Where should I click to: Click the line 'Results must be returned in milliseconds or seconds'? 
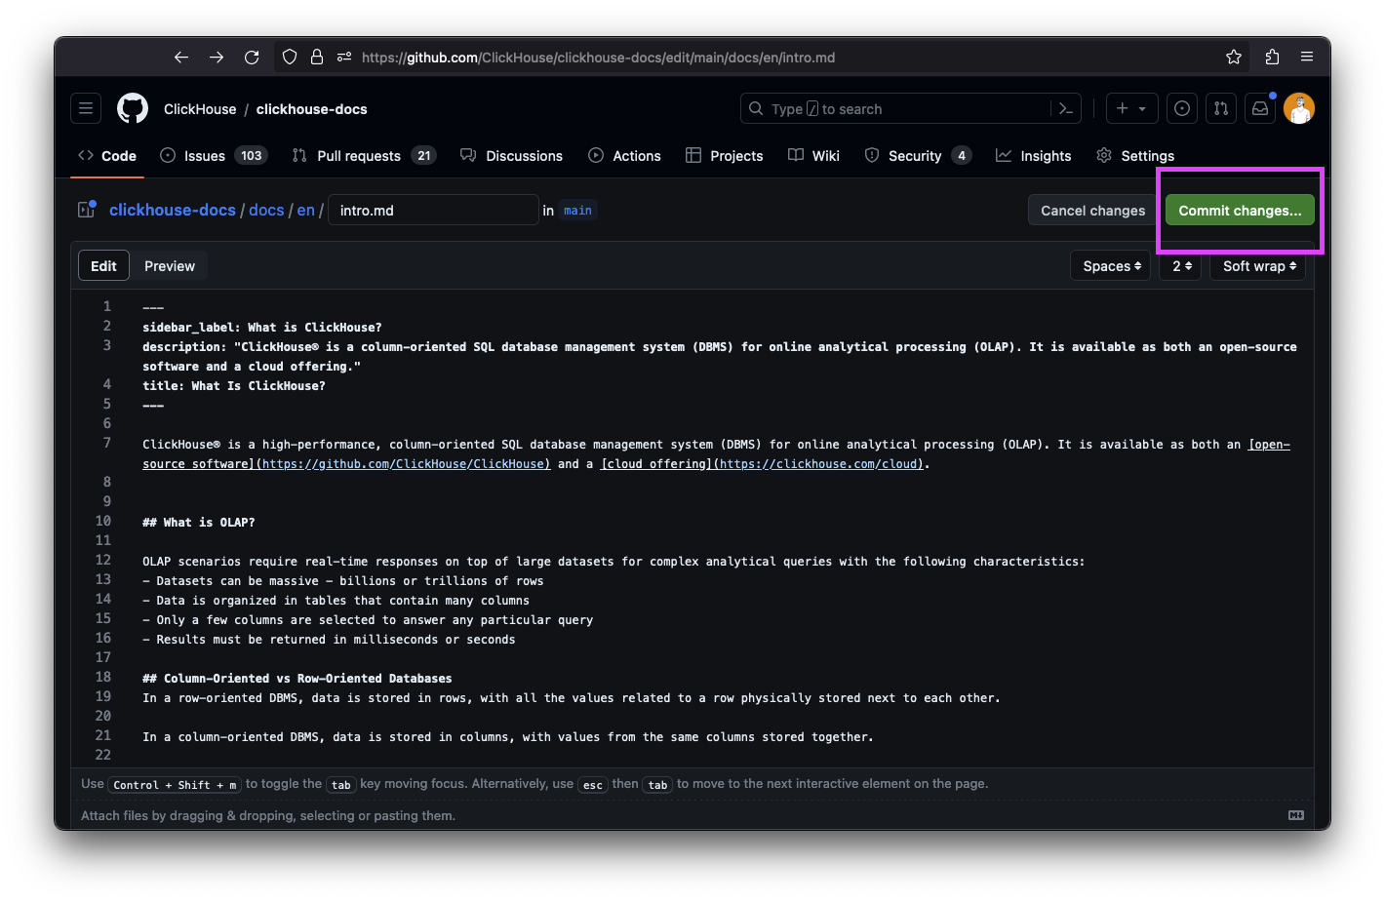point(329,640)
